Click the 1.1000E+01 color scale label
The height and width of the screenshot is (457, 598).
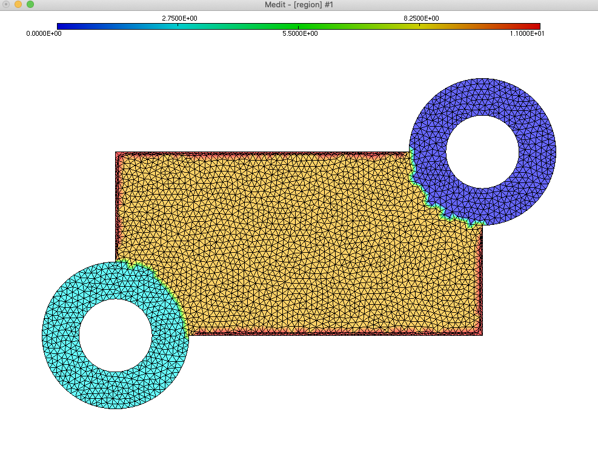pos(527,33)
